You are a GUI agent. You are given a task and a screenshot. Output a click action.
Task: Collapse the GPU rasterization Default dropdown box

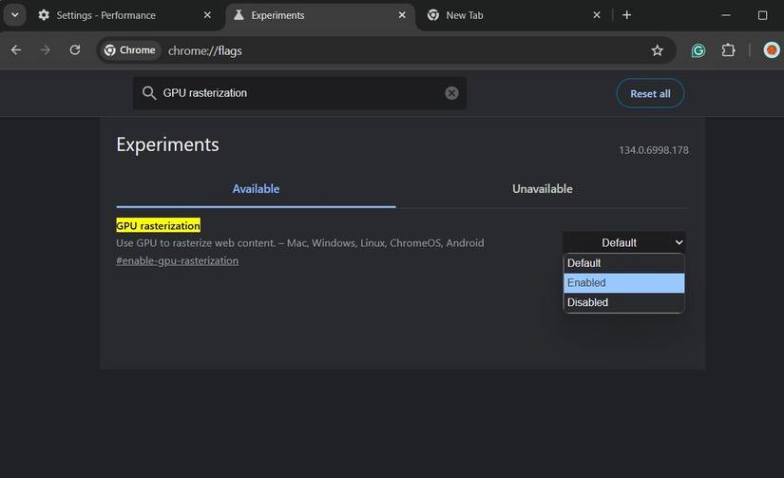623,242
